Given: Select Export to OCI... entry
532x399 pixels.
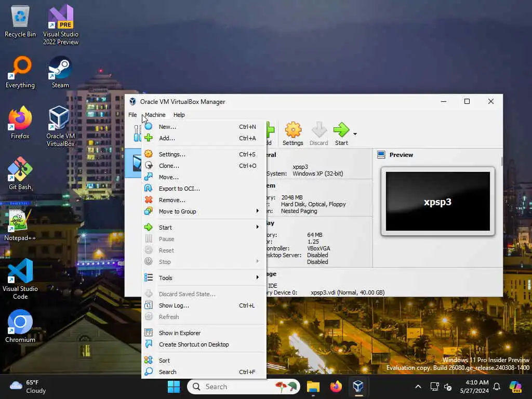Looking at the screenshot, I should 204,189.
